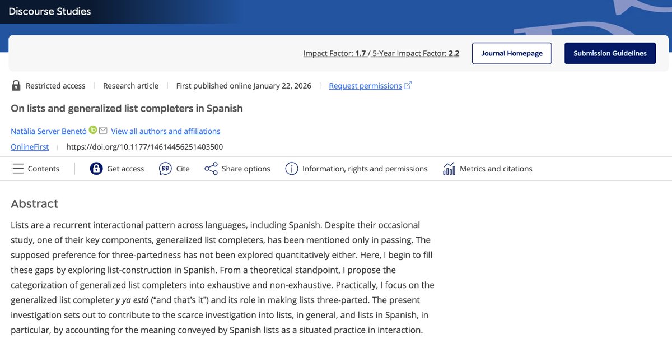Click the Restricted access label text
The image size is (672, 343).
[55, 86]
